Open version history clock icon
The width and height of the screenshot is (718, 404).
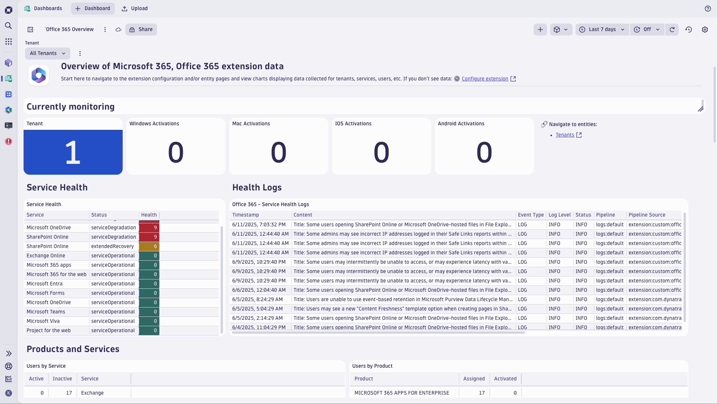click(689, 30)
